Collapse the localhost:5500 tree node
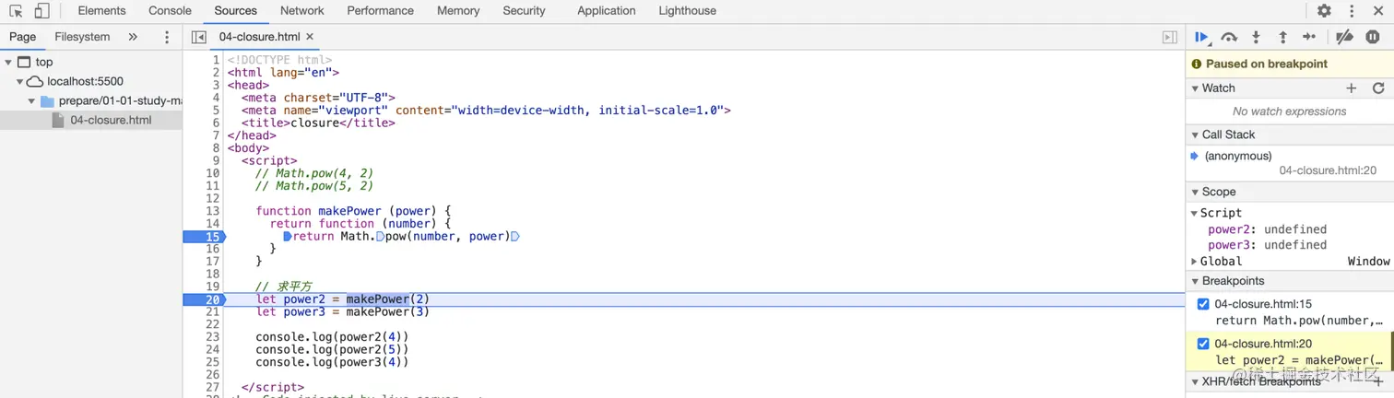The image size is (1394, 398). 19,81
